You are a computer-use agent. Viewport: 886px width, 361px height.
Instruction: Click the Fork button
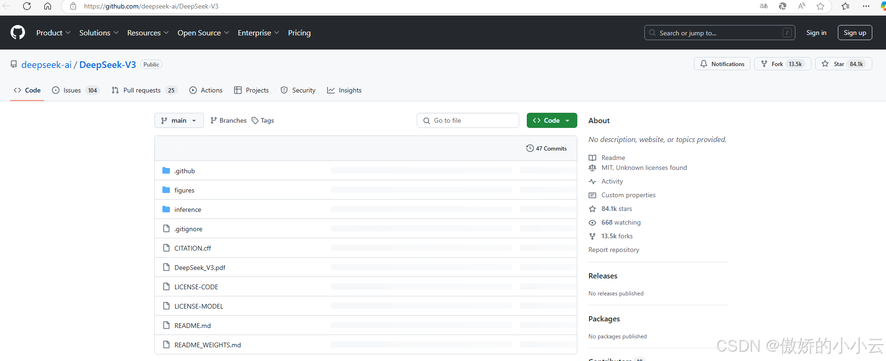tap(782, 64)
